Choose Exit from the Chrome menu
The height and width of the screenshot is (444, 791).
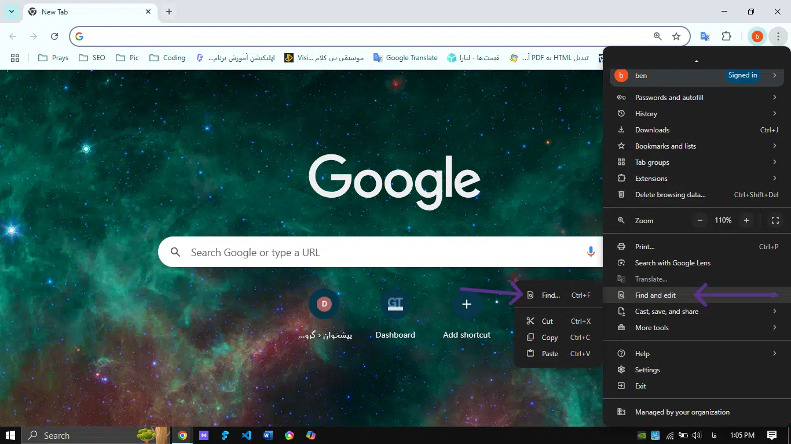697,386
